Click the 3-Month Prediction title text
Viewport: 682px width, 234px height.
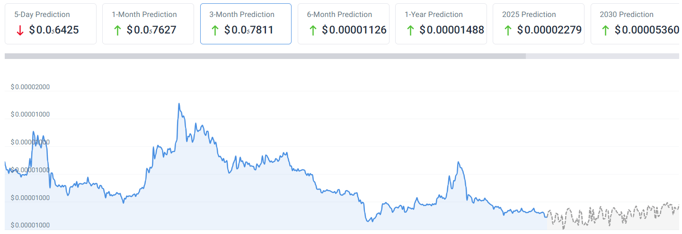point(242,15)
